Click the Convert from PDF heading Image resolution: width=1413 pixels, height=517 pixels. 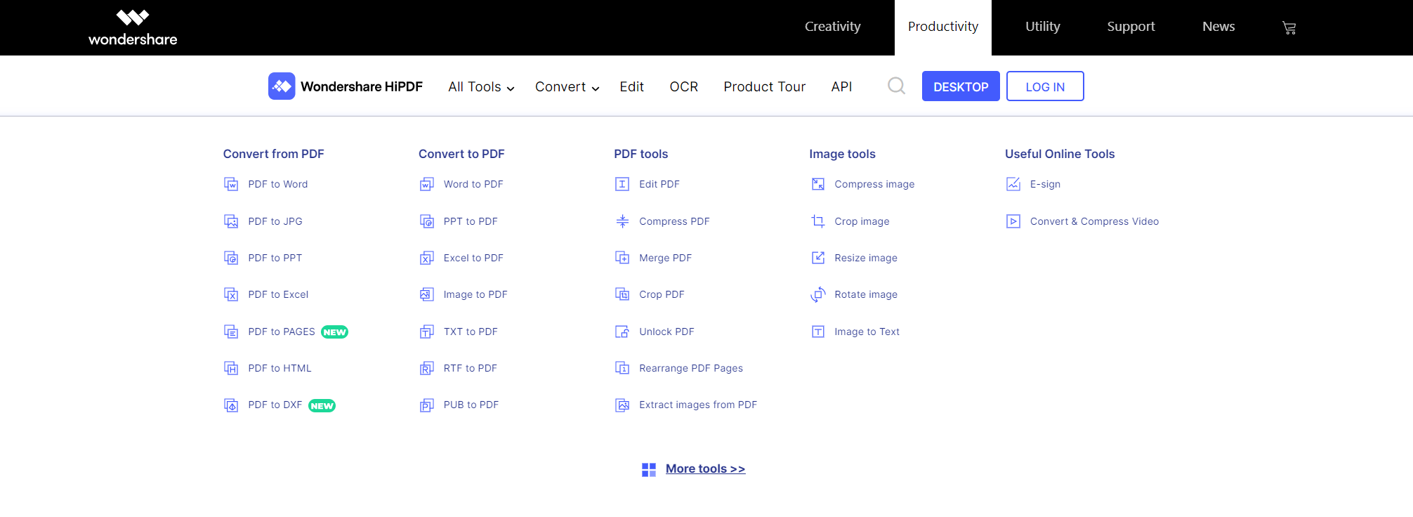pyautogui.click(x=273, y=154)
